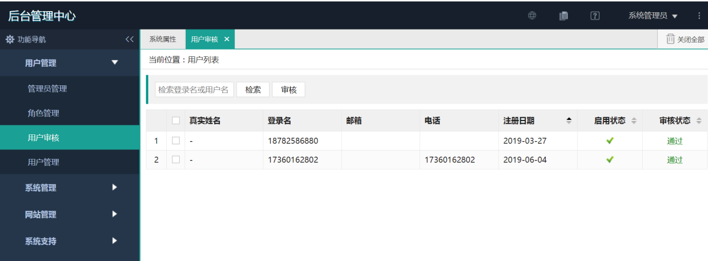Click 通过 link for 18782586880
This screenshot has width=708, height=261.
(675, 141)
